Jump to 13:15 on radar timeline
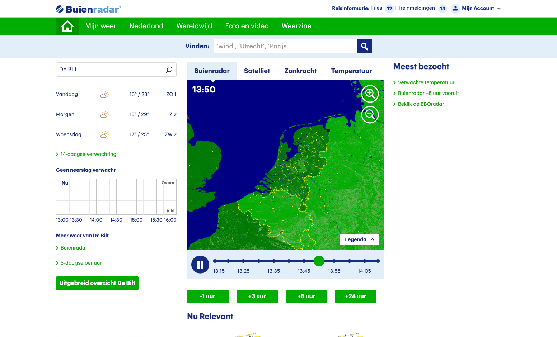The width and height of the screenshot is (557, 337). tap(219, 271)
